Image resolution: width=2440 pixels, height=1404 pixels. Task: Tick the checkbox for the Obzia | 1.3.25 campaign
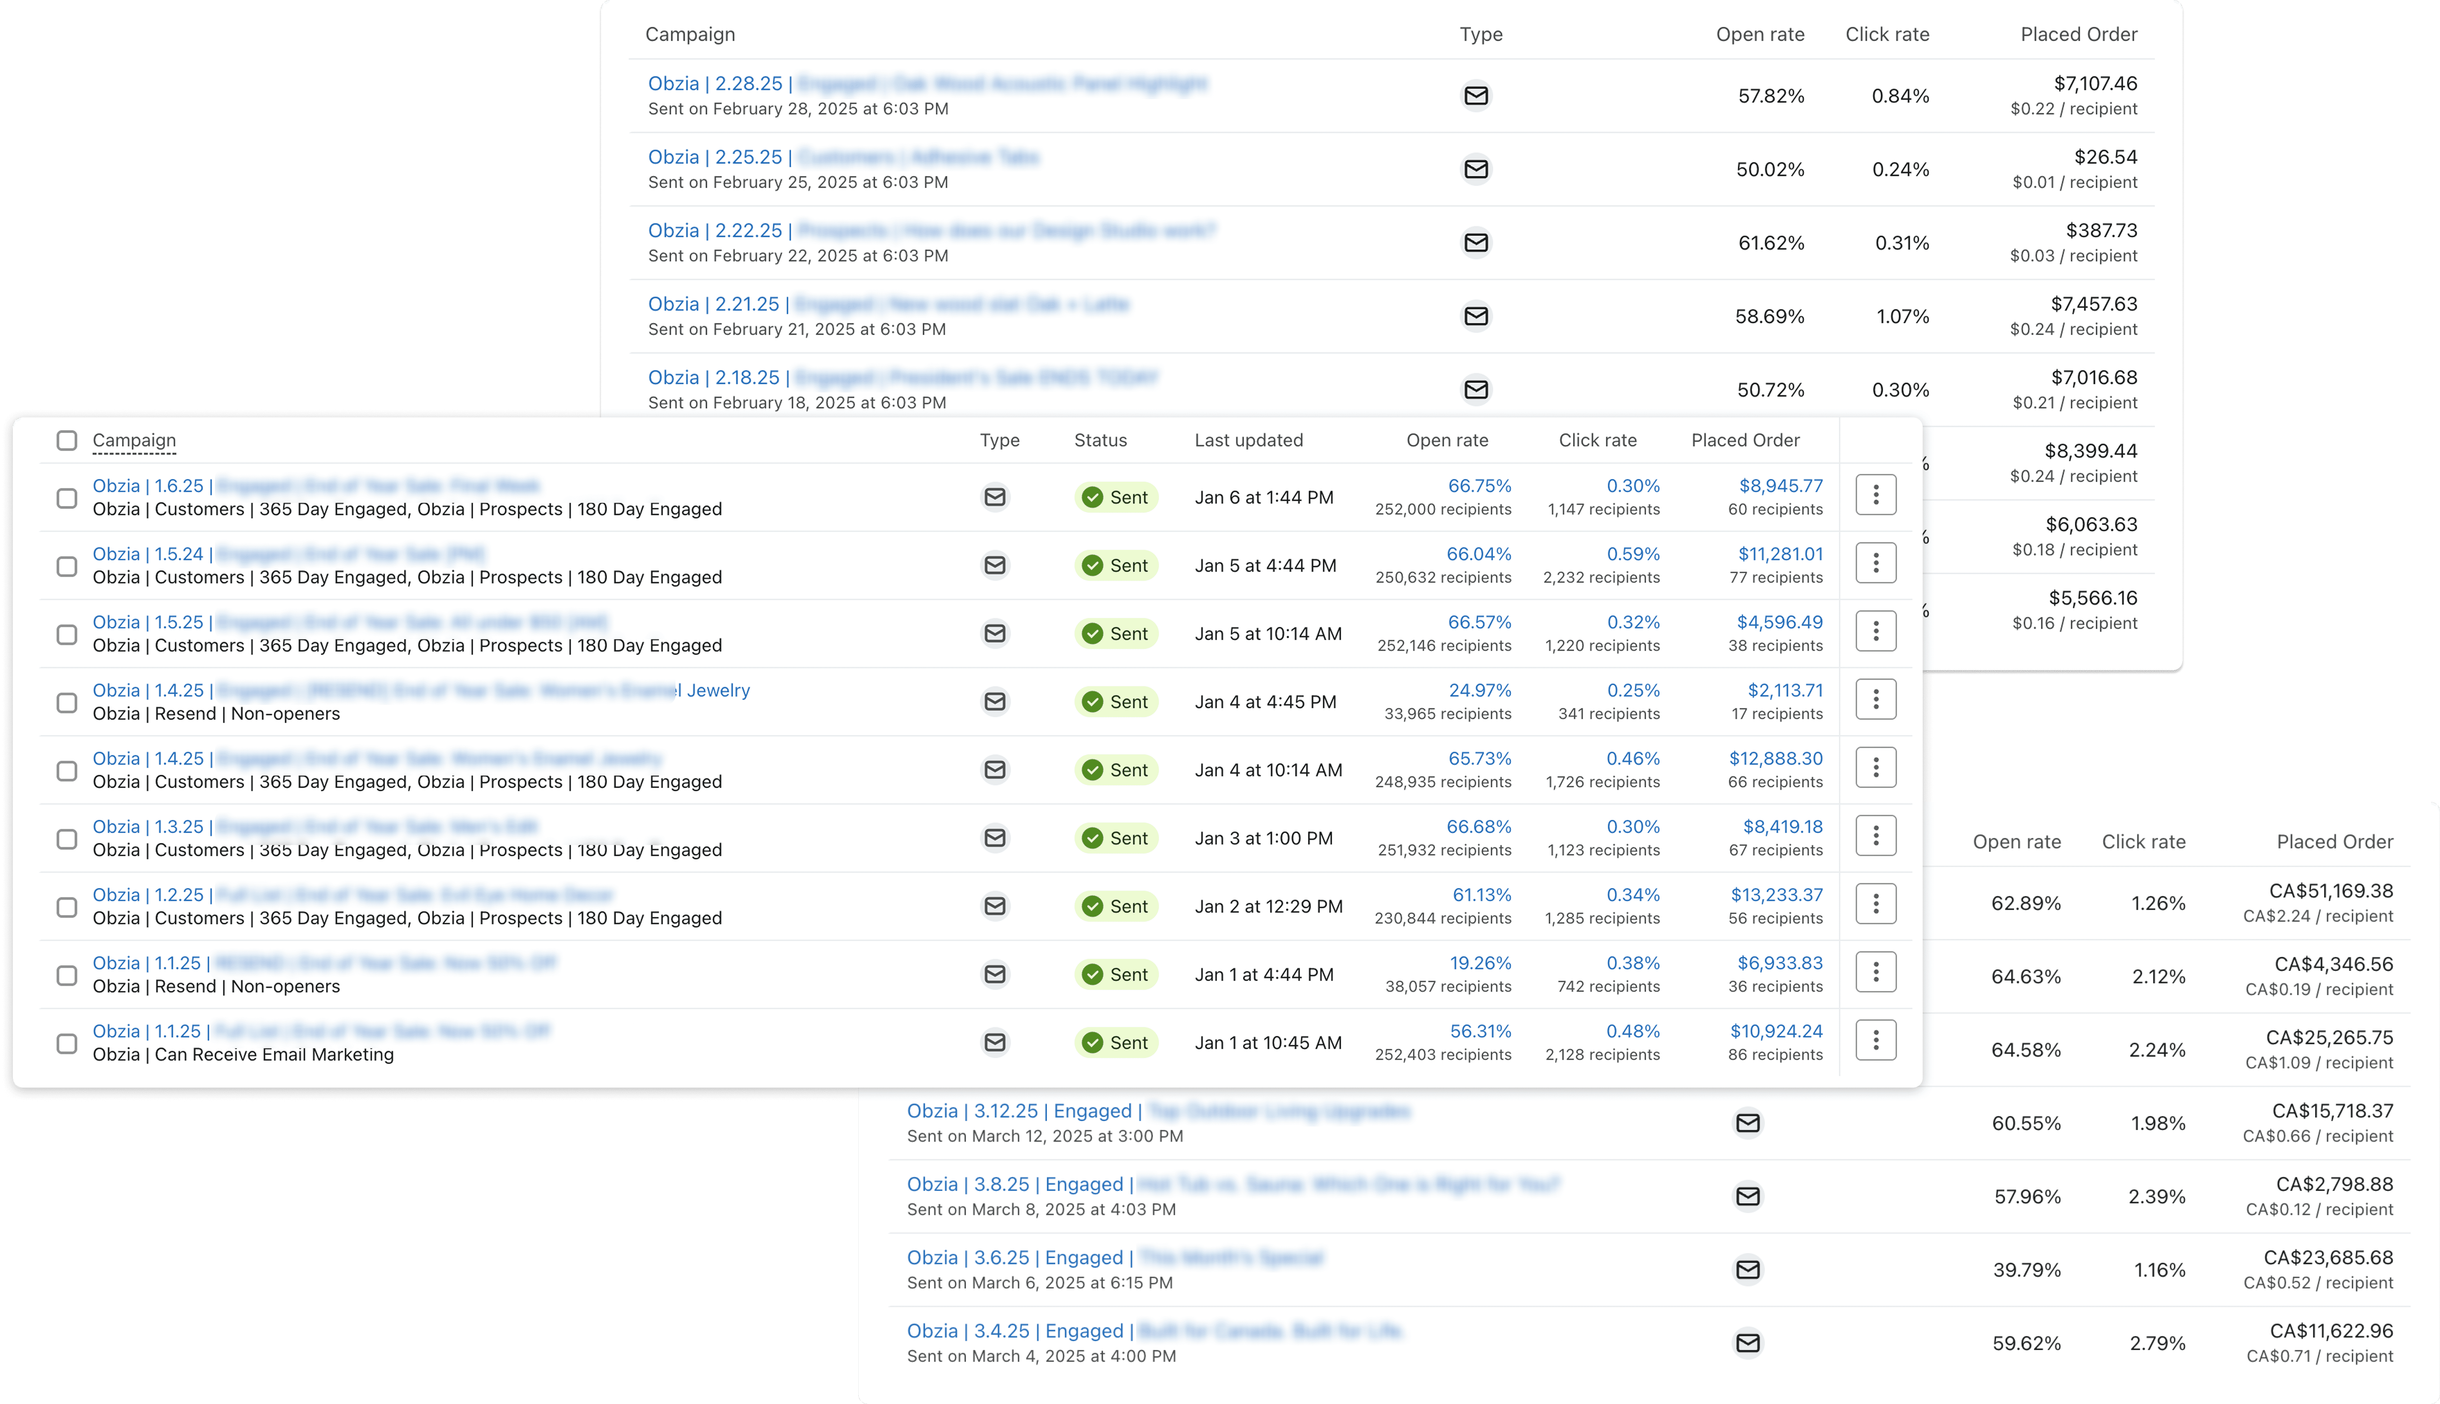coord(67,839)
